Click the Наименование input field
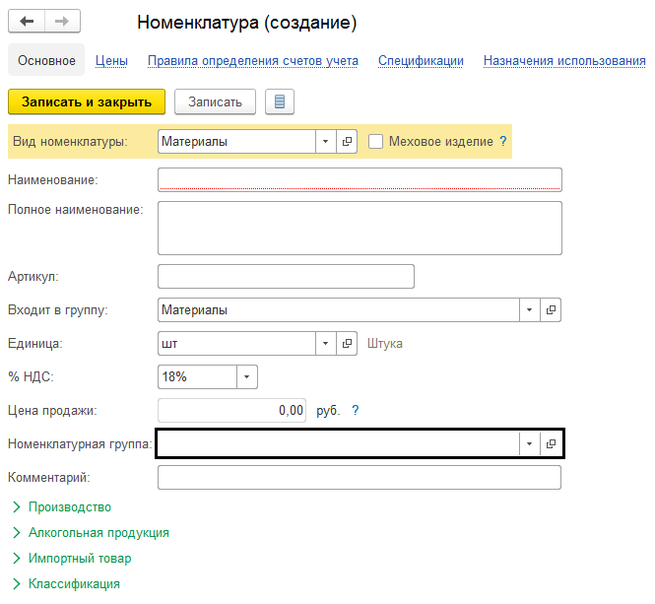 [360, 179]
